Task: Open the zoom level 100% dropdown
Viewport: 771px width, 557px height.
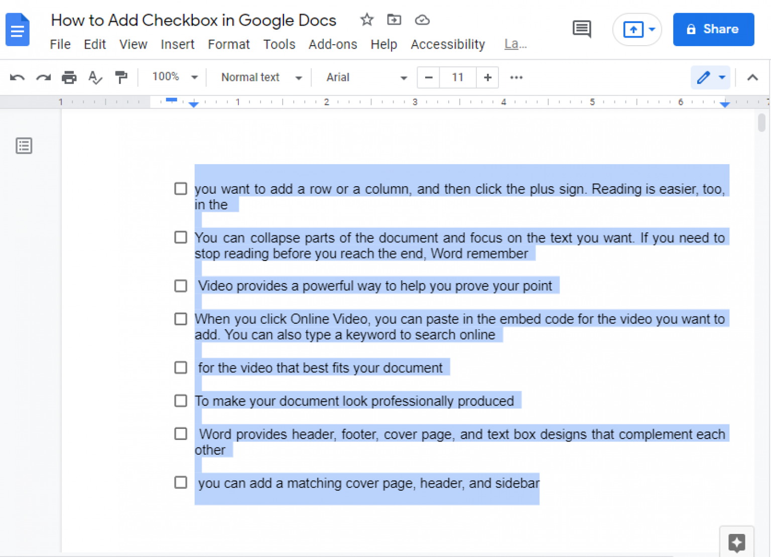Action: [x=175, y=77]
